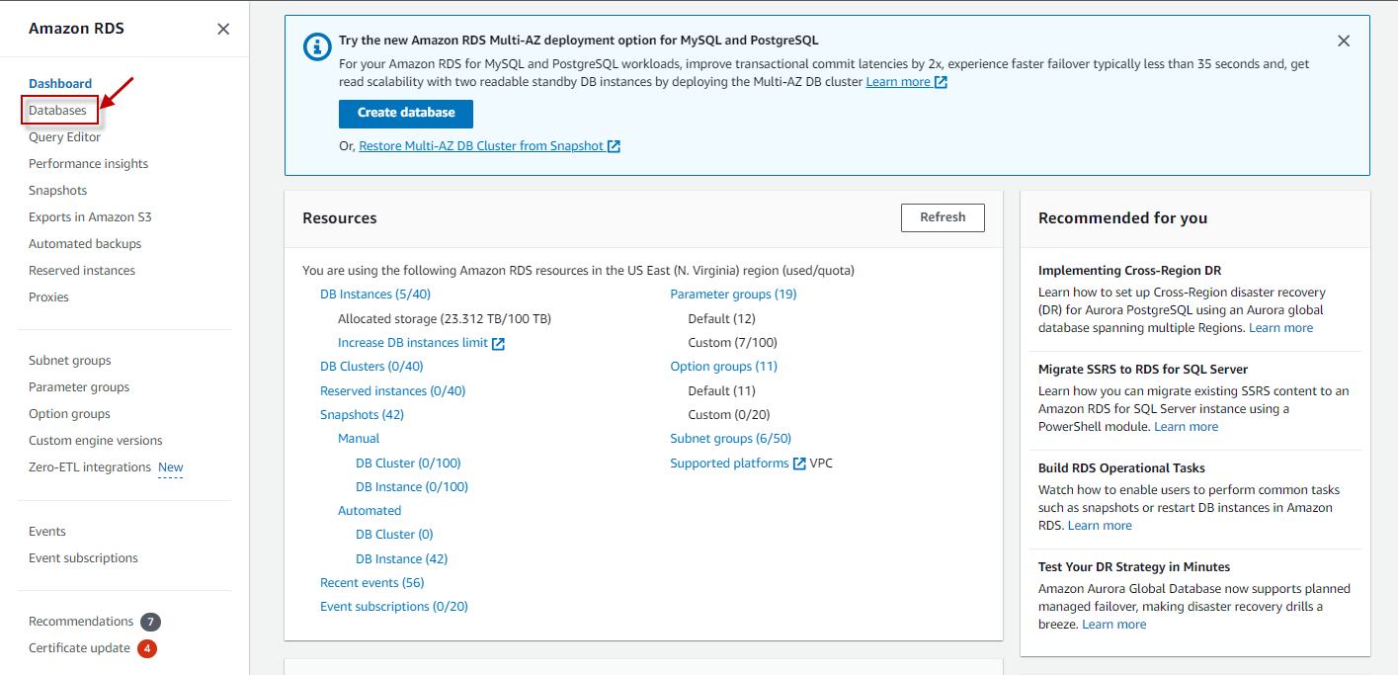Learn more about Test Your DR Strategy
This screenshot has width=1398, height=675.
point(1114,625)
